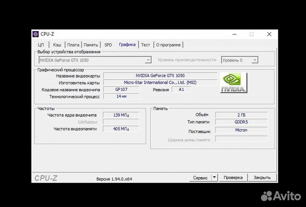
Task: Click the Тип памяти label
Action: coord(198,122)
